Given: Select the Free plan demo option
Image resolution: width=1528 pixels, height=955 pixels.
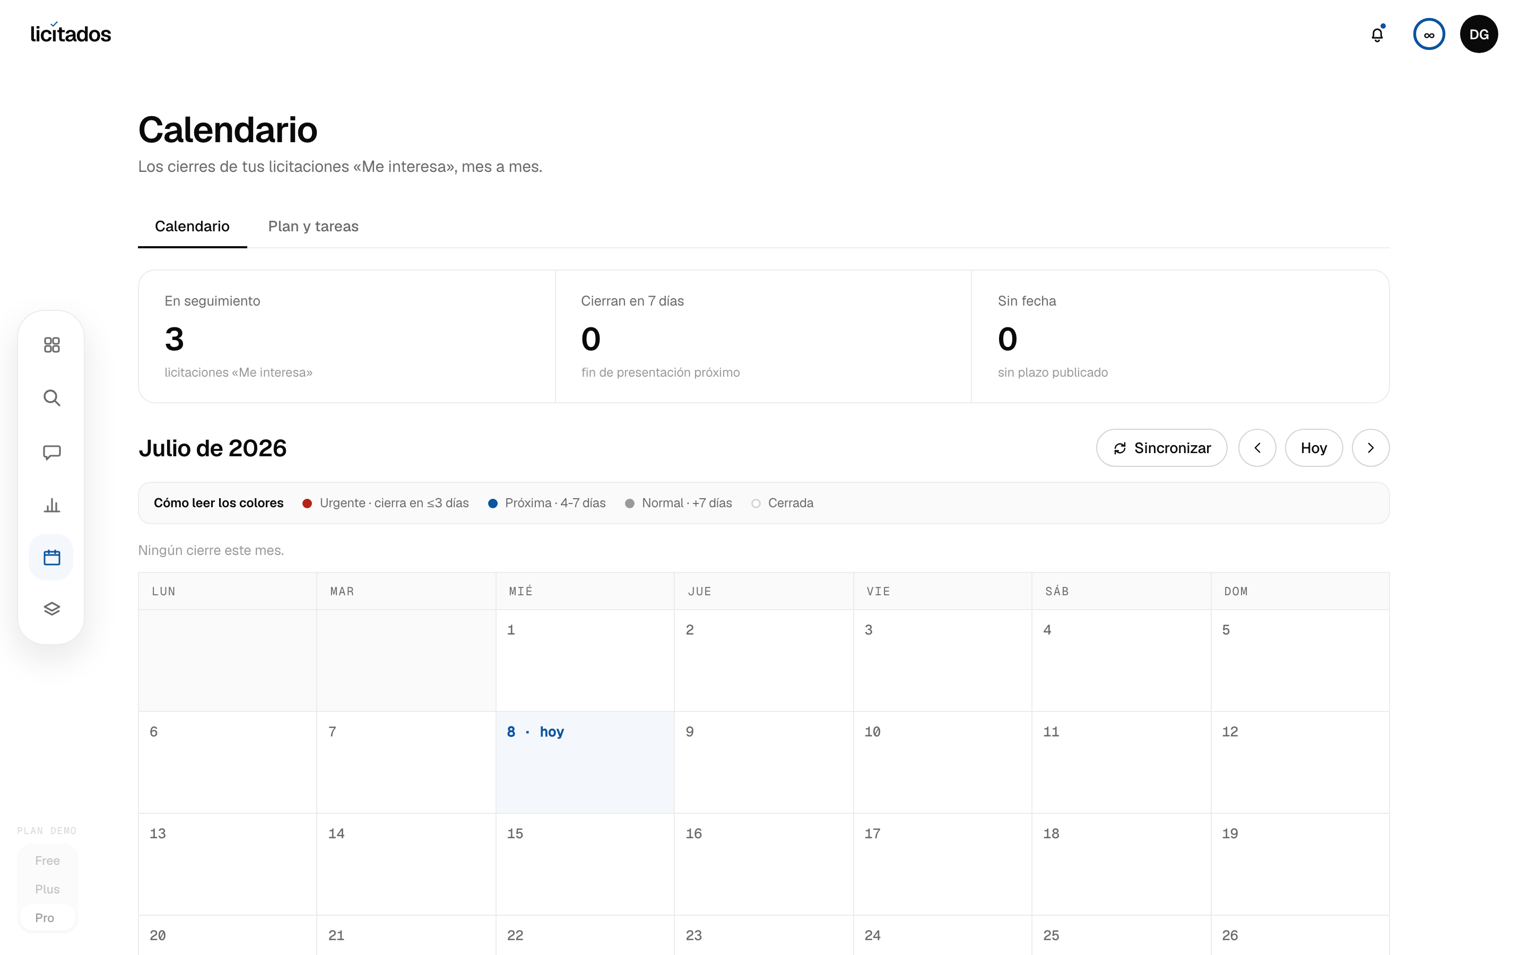Looking at the screenshot, I should [x=47, y=860].
